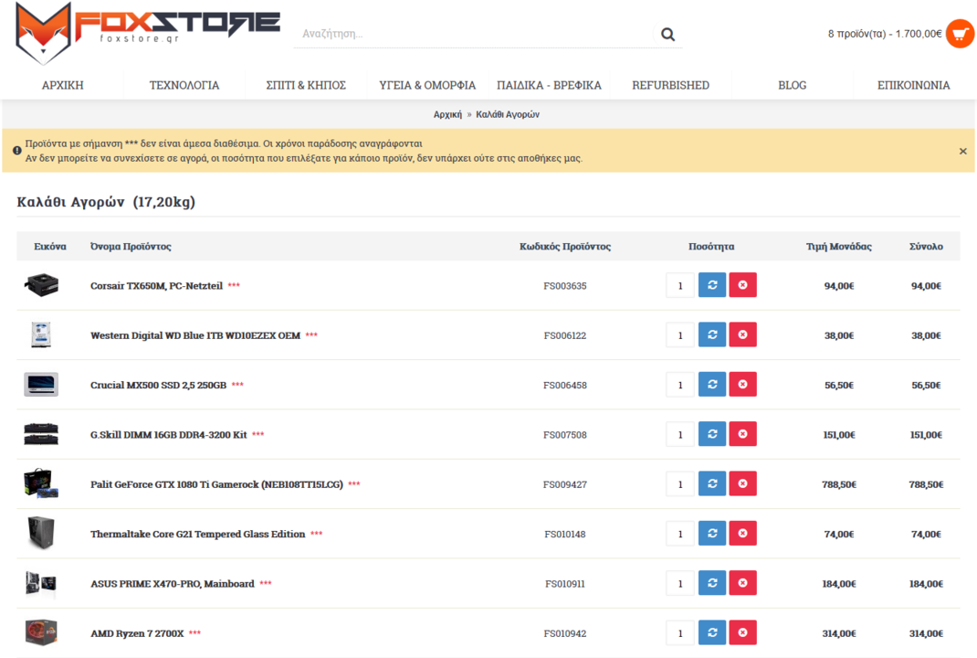Open Palit GeForce GTX 1080 Ti Gamerock link
Image resolution: width=977 pixels, height=658 pixels.
coord(216,484)
